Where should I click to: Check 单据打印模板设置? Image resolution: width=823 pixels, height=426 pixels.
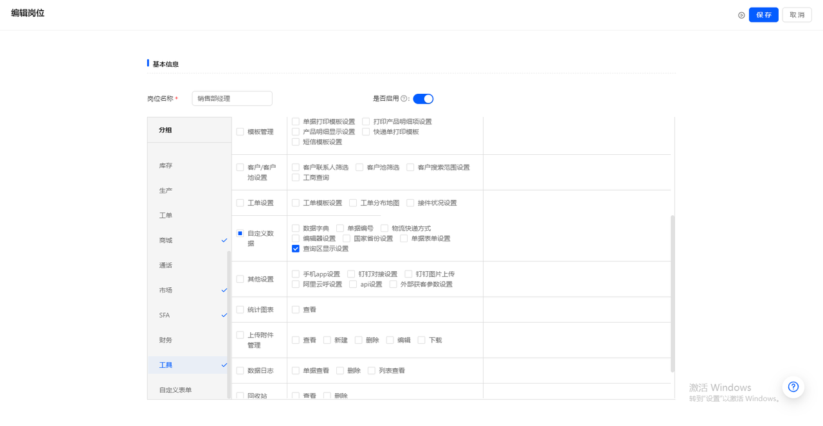(x=296, y=121)
